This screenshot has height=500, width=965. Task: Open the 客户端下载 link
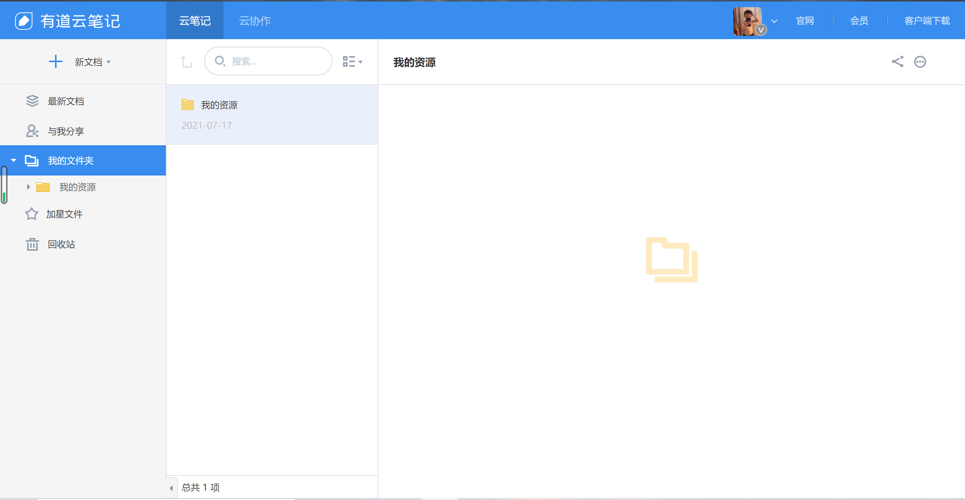pos(927,21)
